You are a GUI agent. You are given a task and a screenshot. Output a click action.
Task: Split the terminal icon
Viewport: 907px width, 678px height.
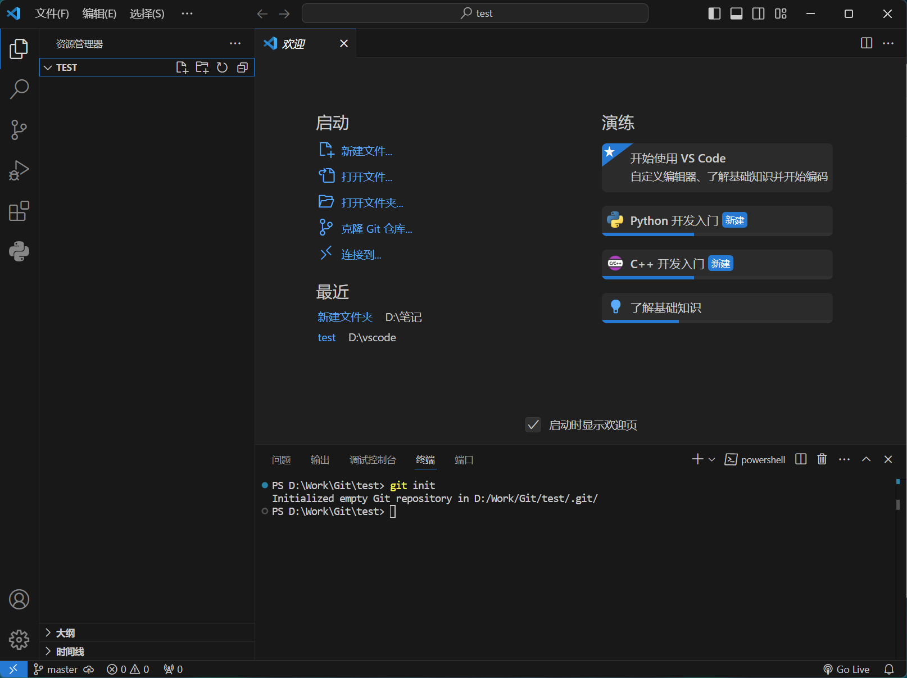click(x=801, y=459)
